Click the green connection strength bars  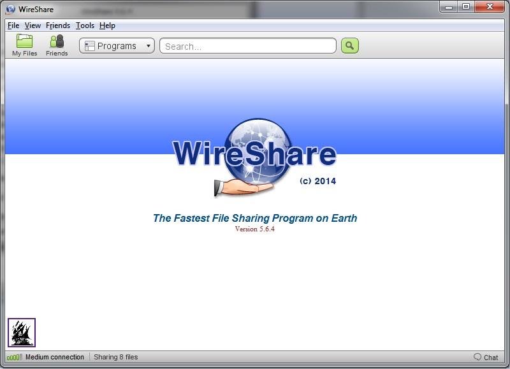click(x=14, y=358)
